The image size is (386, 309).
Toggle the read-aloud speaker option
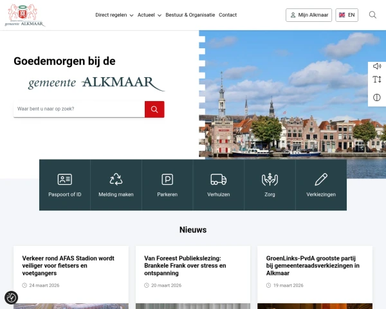point(377,66)
